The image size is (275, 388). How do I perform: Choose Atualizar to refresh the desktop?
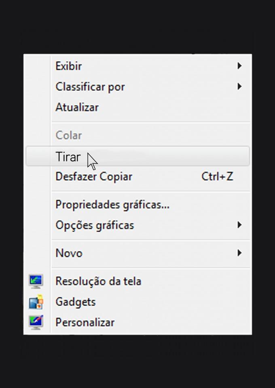click(77, 107)
